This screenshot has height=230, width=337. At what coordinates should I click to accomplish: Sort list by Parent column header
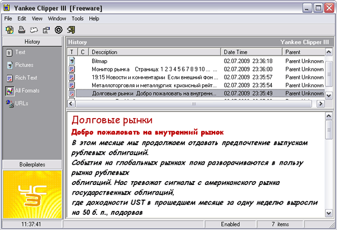click(303, 52)
